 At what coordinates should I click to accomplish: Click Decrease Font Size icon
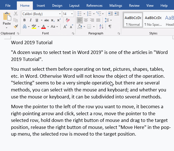72,27
